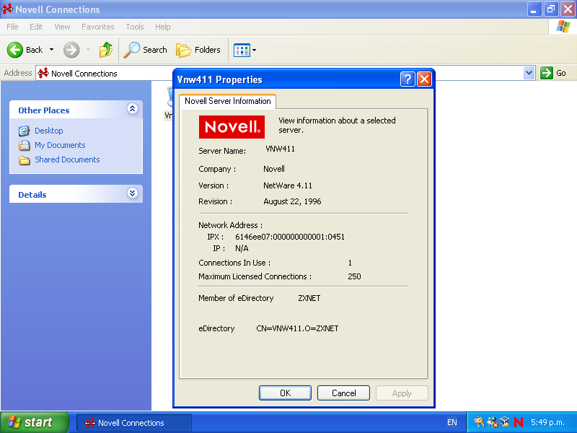Click the server name value VNW411

(x=280, y=149)
